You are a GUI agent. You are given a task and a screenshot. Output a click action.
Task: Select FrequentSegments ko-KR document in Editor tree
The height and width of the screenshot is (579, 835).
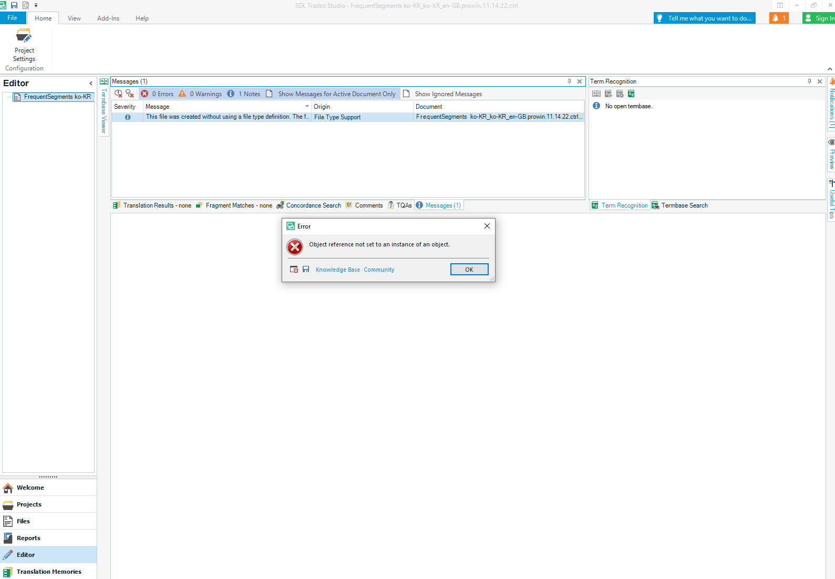pyautogui.click(x=53, y=97)
